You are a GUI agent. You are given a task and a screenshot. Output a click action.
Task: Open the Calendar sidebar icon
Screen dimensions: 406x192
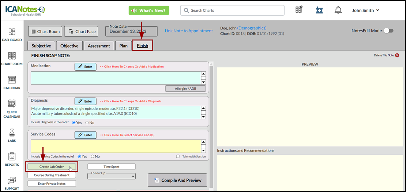coord(12,80)
